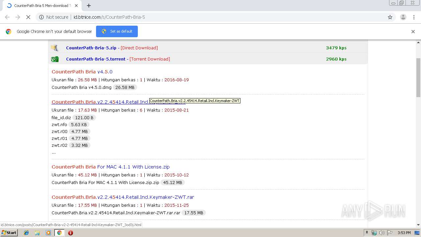Image resolution: width=421 pixels, height=237 pixels.
Task: Open CounterPath.Bria.v2.2.45414 Keymaker-ZWT.rar link
Action: click(123, 197)
